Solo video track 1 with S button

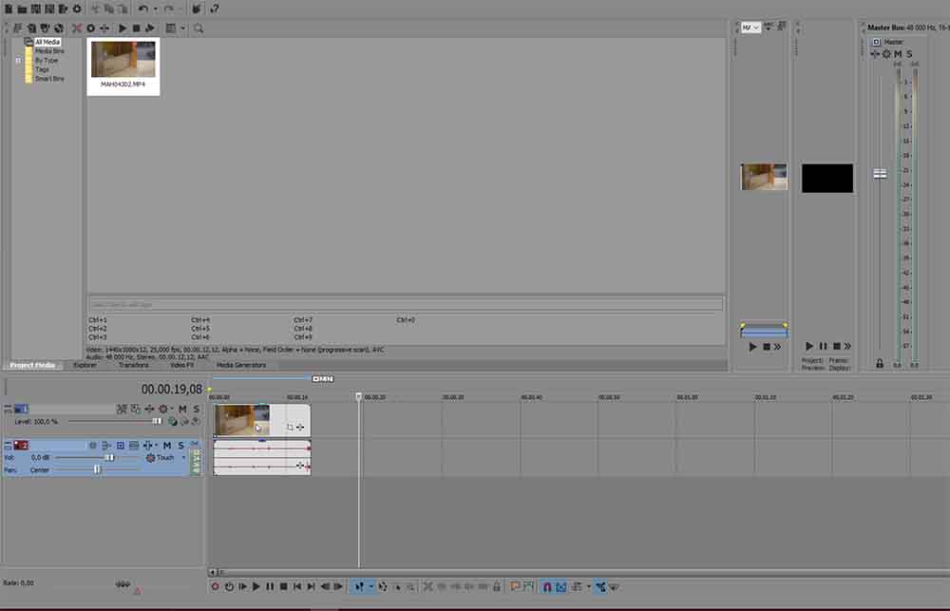tap(196, 410)
